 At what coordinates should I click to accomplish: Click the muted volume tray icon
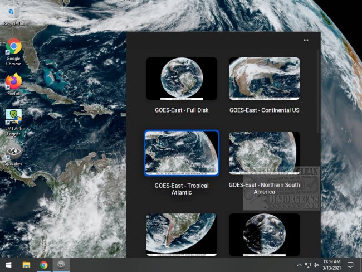pyautogui.click(x=316, y=265)
